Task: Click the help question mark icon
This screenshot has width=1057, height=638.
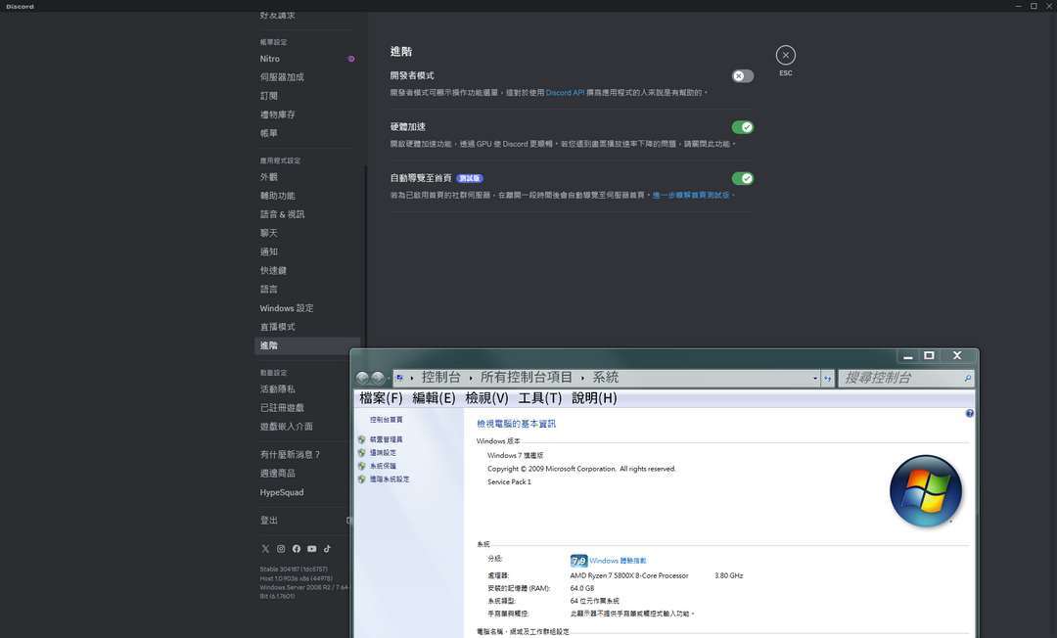Action: [x=969, y=413]
